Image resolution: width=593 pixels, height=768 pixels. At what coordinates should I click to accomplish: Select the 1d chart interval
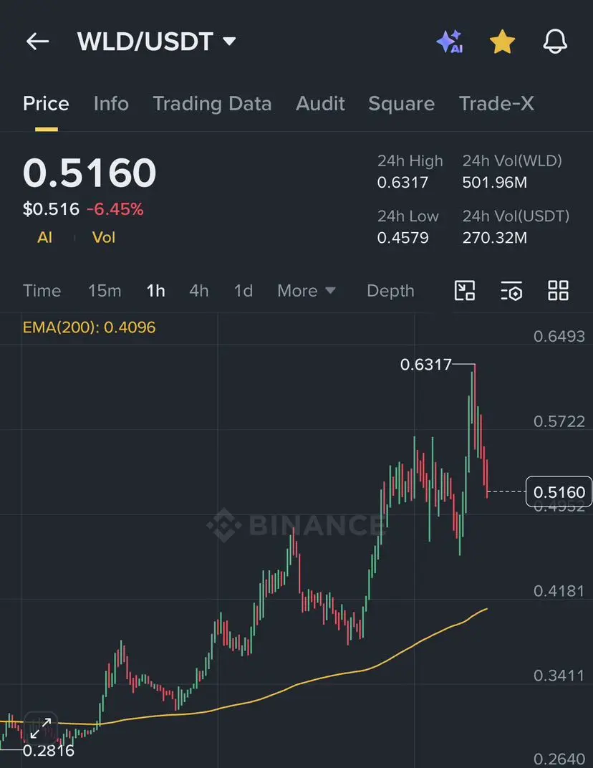point(244,291)
